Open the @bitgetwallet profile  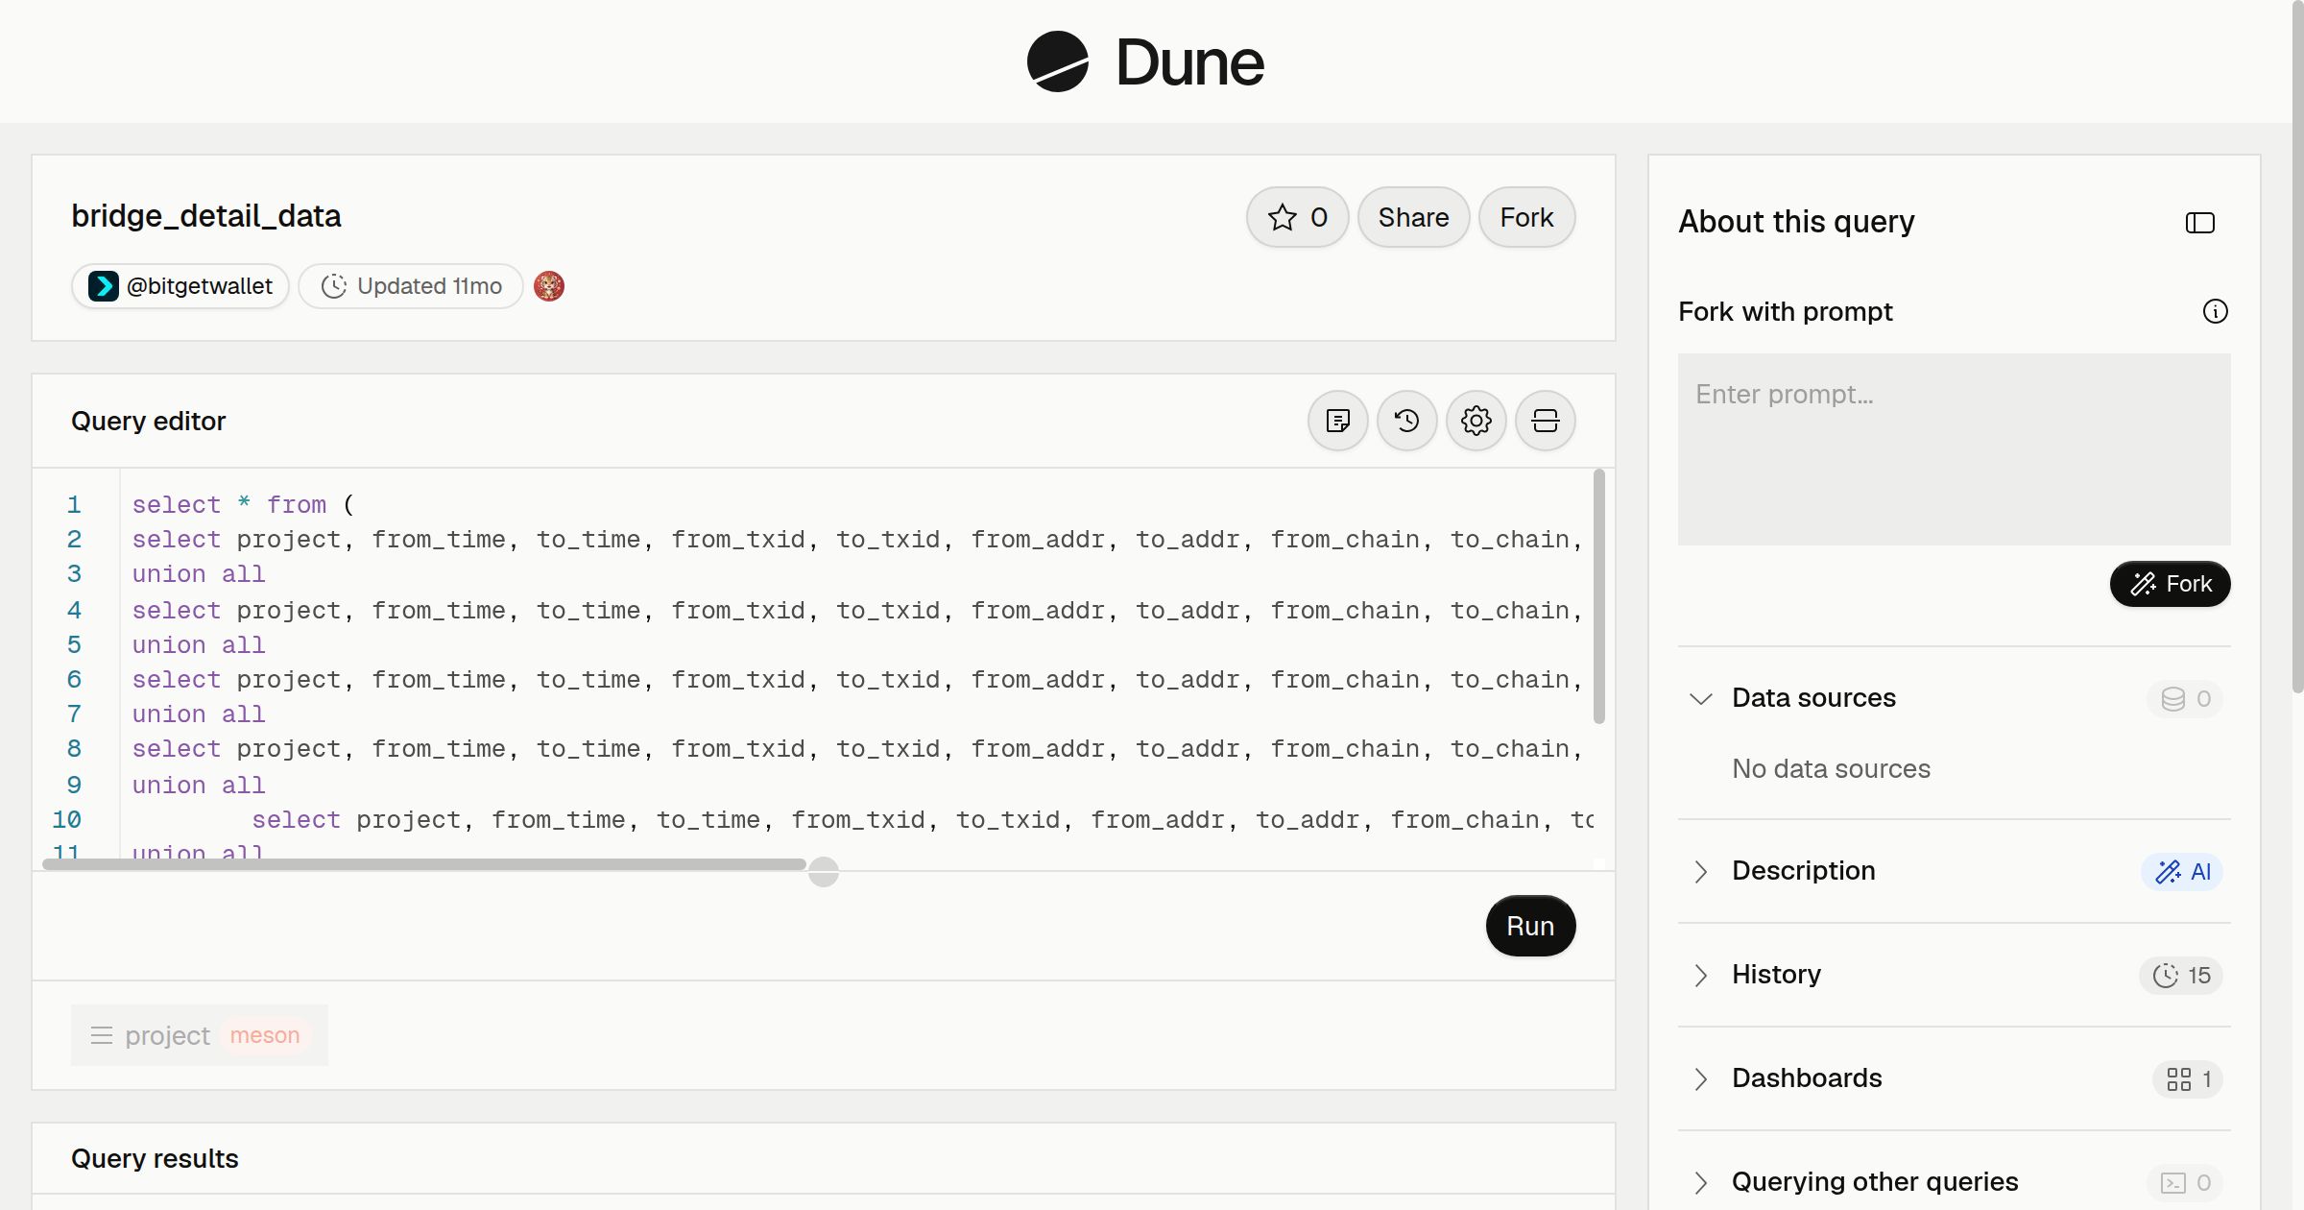click(180, 286)
